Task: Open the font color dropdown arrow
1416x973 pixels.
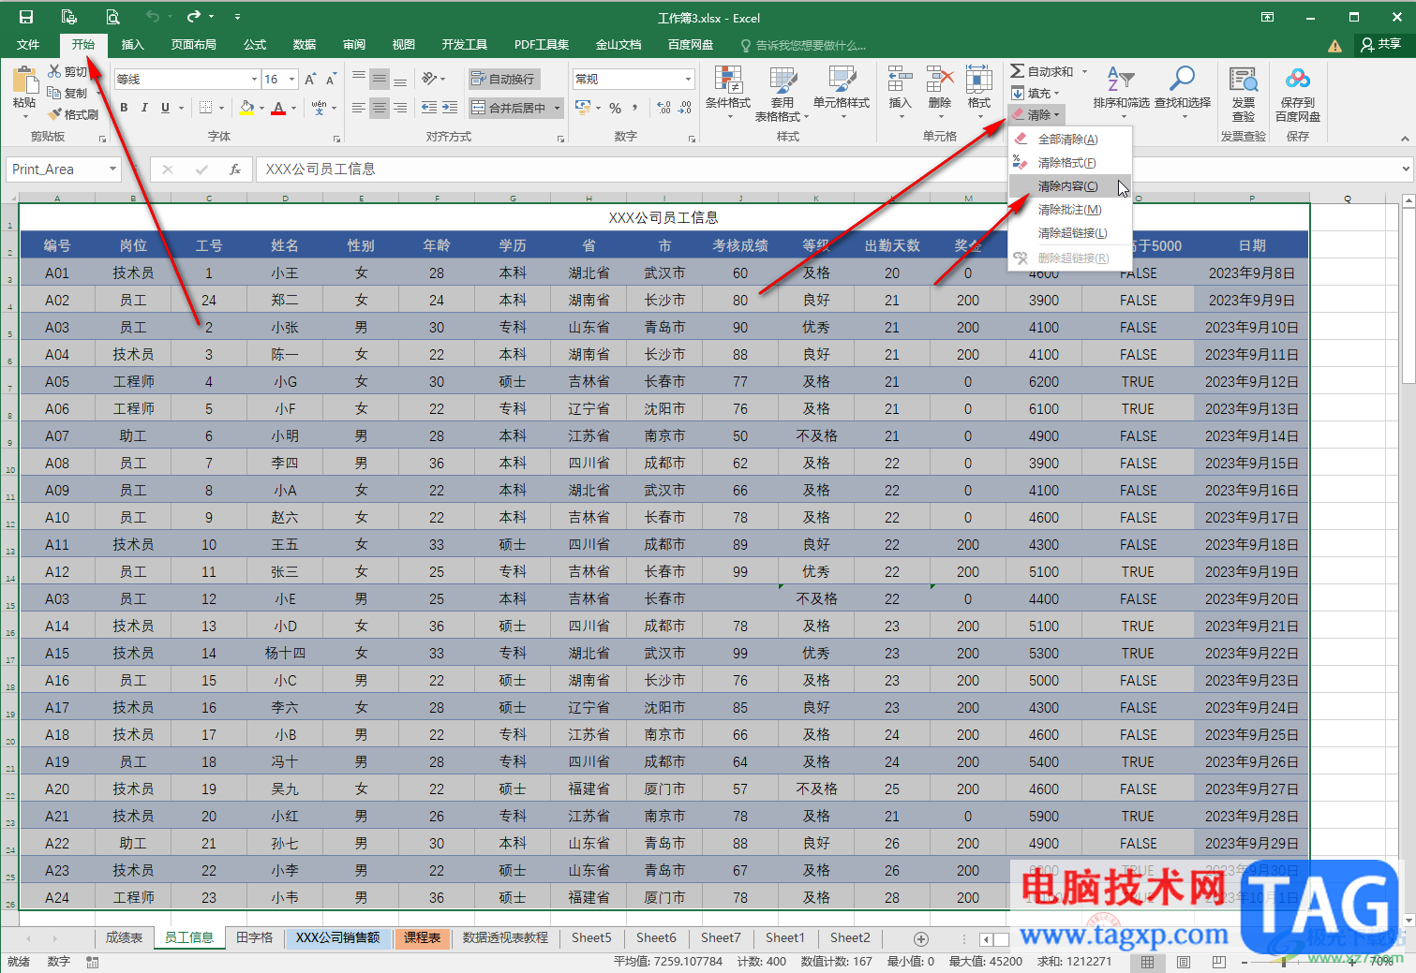Action: pos(293,108)
